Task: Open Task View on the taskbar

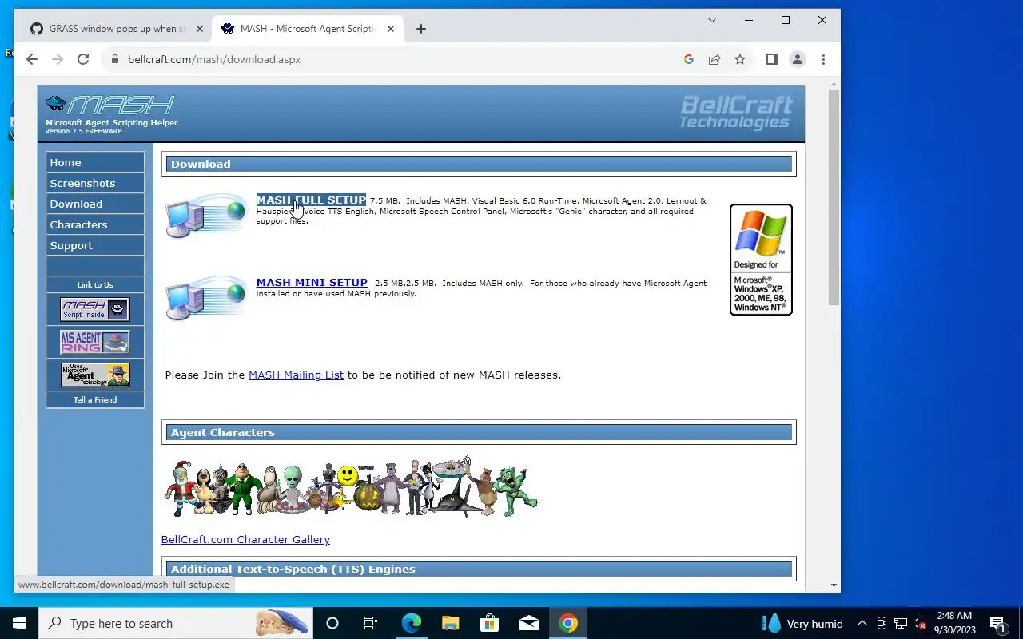Action: click(x=371, y=623)
